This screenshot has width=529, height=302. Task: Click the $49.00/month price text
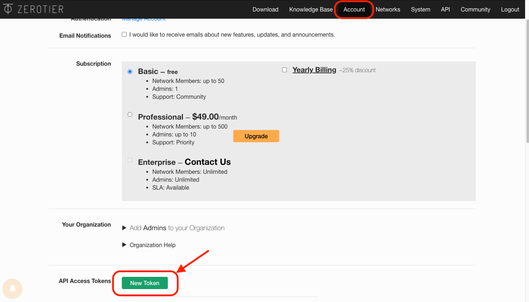(x=215, y=117)
